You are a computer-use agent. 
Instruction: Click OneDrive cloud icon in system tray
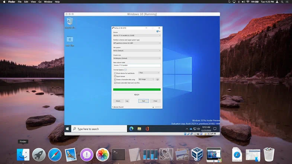pos(191,129)
